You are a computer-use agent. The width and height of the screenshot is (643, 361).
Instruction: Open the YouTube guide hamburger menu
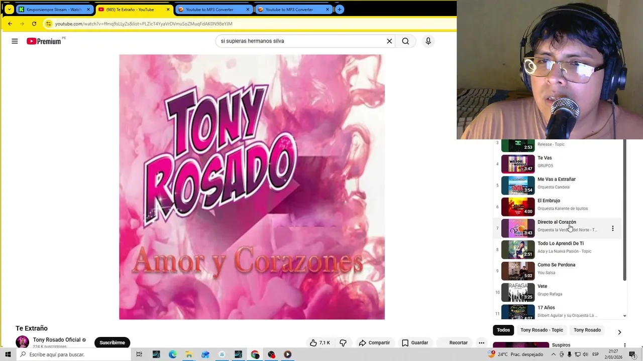[x=15, y=41]
